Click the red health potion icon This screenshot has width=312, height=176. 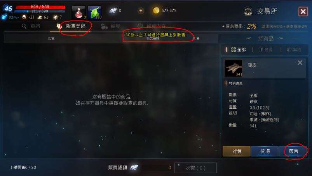click(79, 13)
